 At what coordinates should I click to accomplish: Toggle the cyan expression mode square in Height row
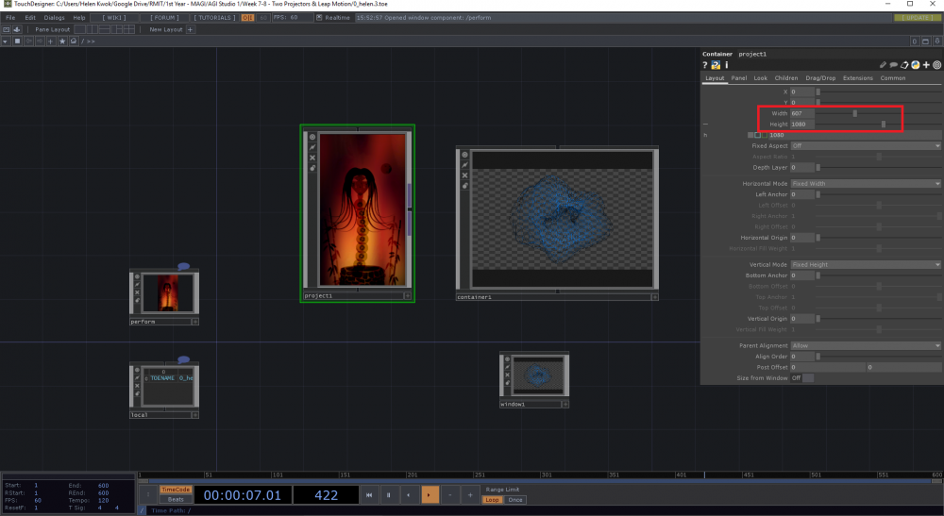click(757, 135)
